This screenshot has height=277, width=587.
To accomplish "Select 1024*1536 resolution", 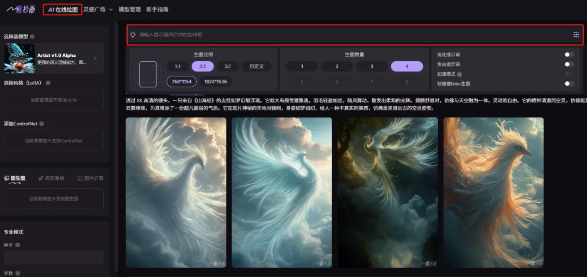I will 216,81.
